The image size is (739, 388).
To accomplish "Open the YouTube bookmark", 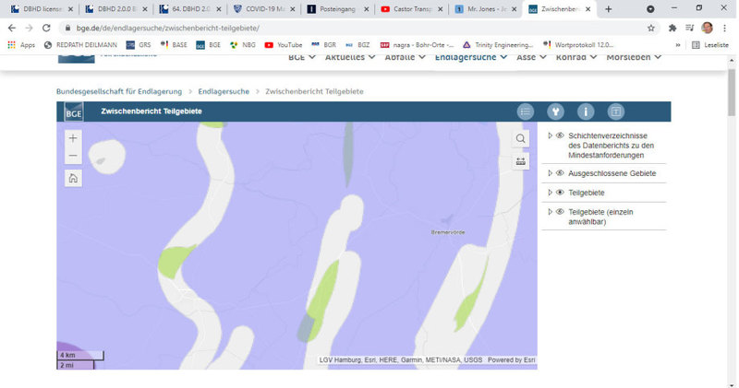I will click(x=283, y=44).
